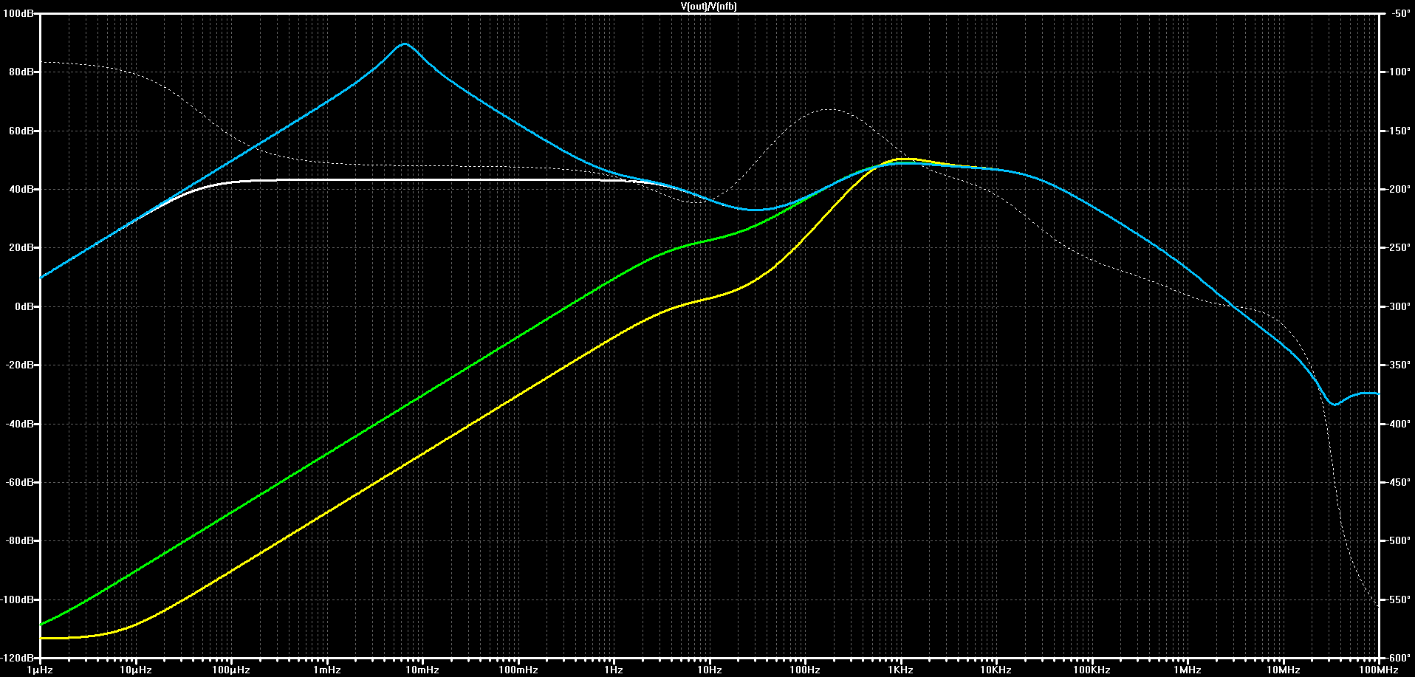Pick the "-600°" phase axis label
Screen dimensions: 1415x677
pos(1399,658)
